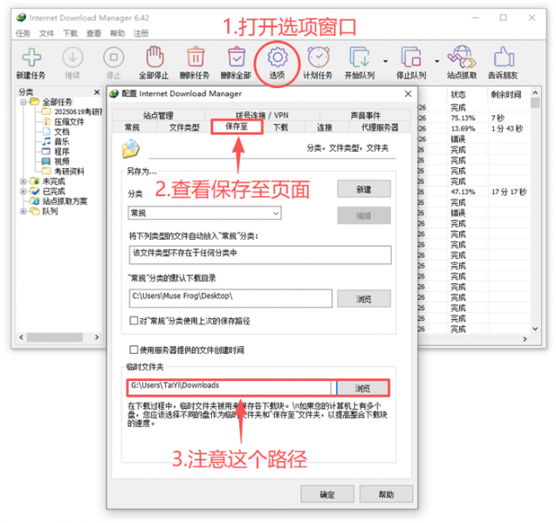Expand the 队列 tree node

coord(24,212)
